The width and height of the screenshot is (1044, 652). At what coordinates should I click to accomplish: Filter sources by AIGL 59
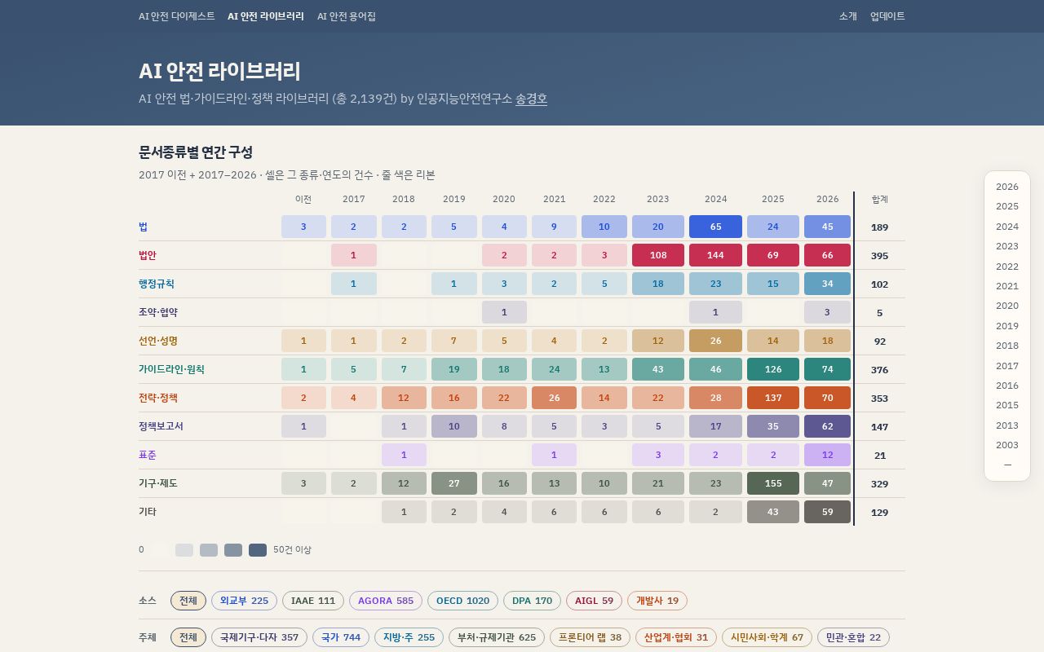(594, 601)
